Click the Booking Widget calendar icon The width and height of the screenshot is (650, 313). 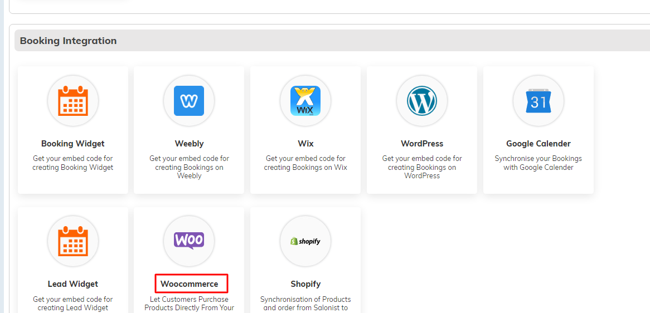pyautogui.click(x=73, y=101)
